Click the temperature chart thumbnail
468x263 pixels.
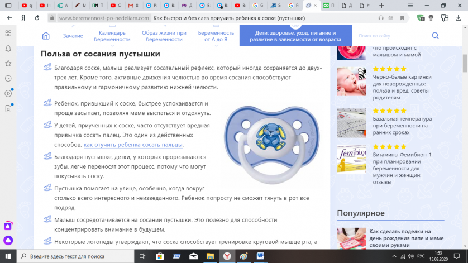pos(352,123)
